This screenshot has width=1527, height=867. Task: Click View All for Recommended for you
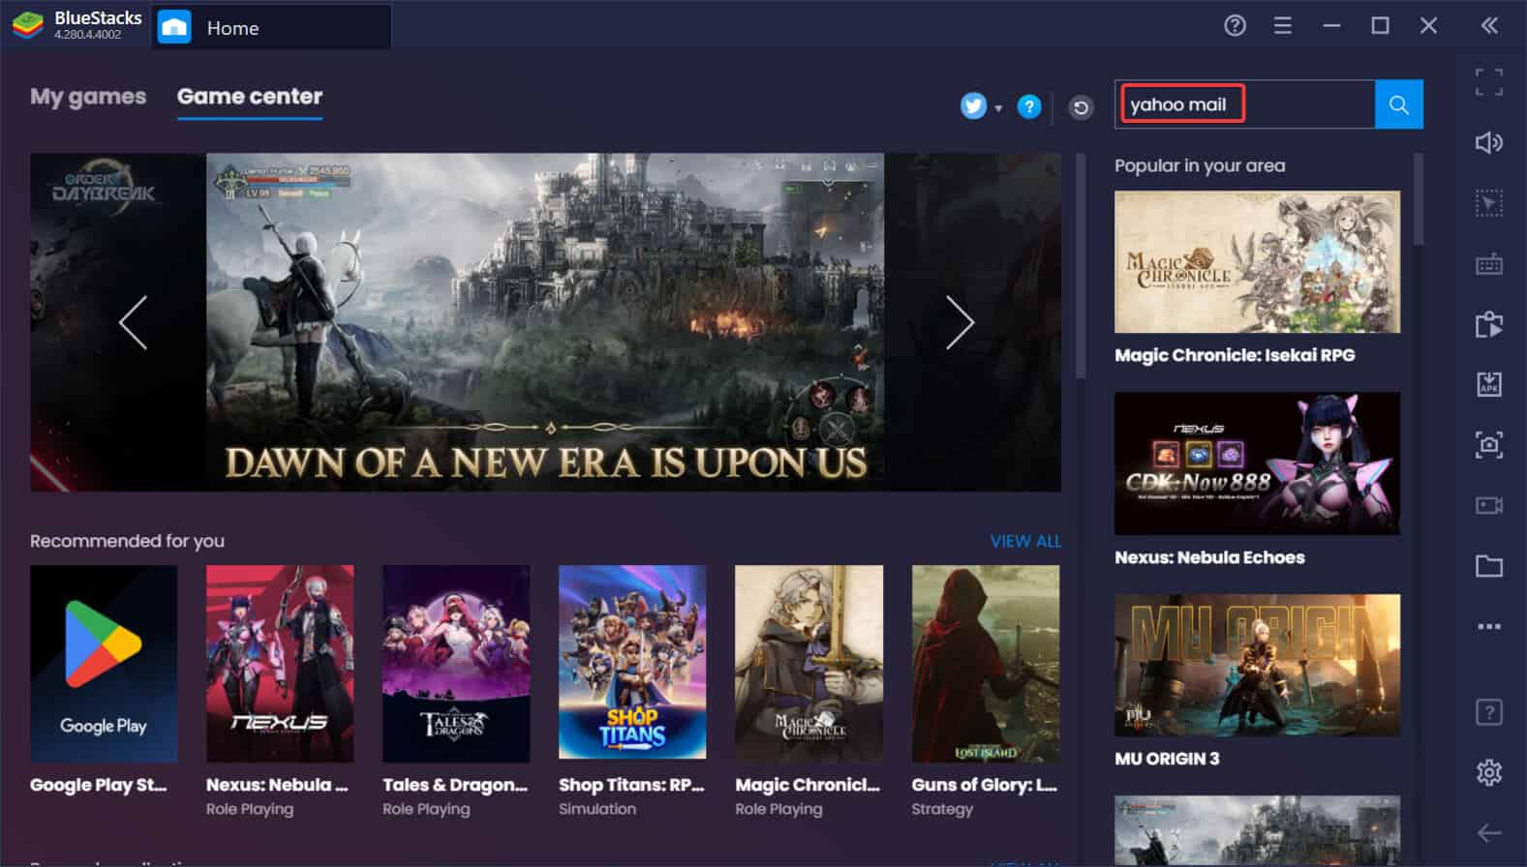tap(1025, 542)
